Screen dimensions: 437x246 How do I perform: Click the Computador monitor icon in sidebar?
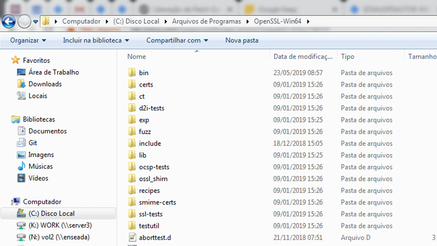coord(16,202)
